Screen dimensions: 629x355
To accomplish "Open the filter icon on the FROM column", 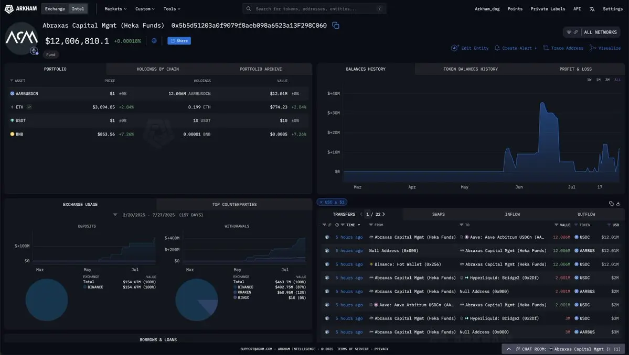I will click(371, 225).
